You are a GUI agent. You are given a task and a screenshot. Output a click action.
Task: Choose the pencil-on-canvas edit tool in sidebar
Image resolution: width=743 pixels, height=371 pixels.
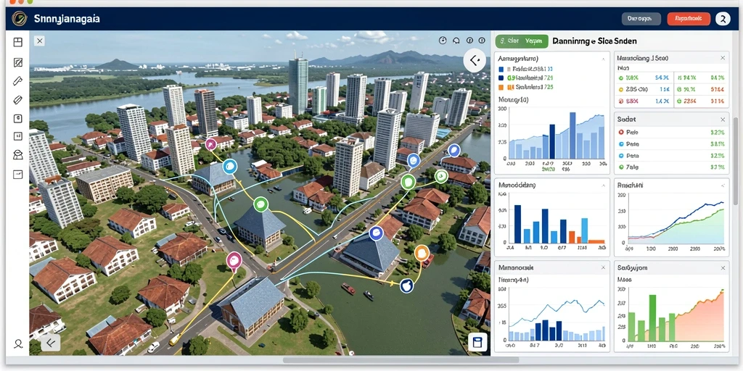pos(18,62)
